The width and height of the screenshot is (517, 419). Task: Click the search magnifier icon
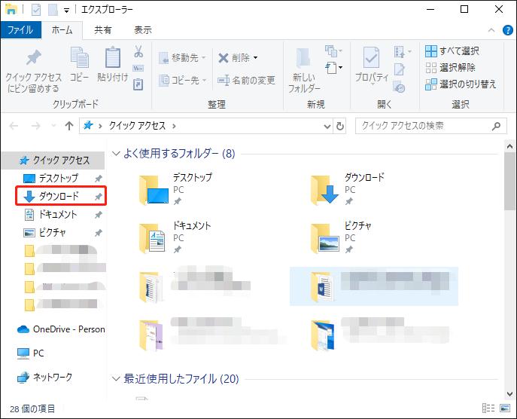click(x=496, y=126)
